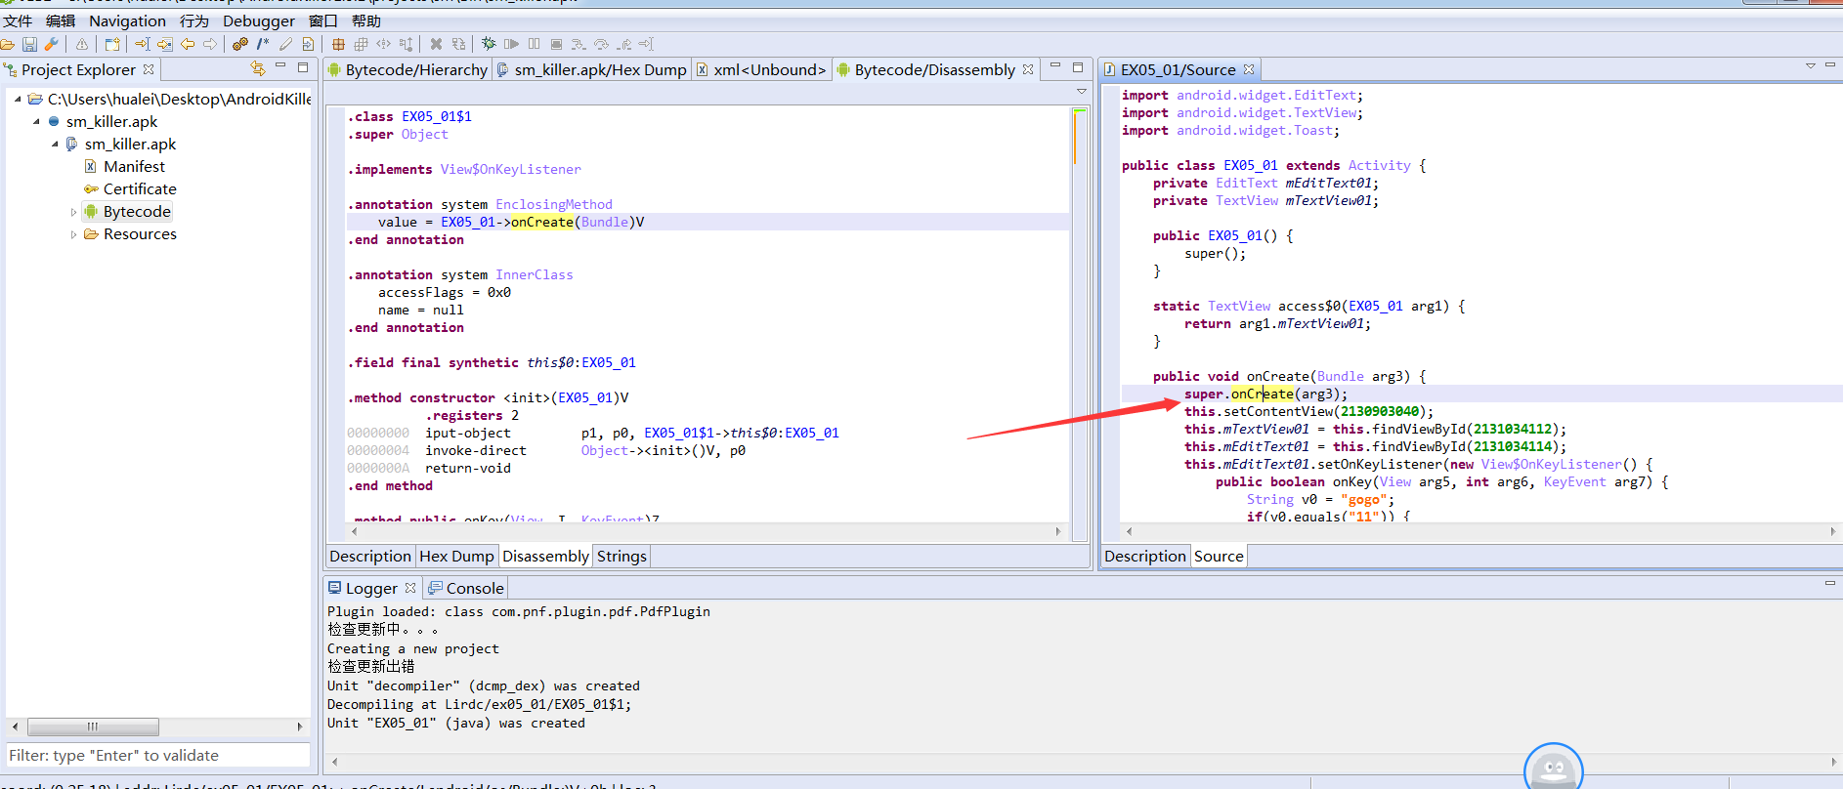Click the right arrow of disassembly horizontal scrollbar

click(1058, 532)
